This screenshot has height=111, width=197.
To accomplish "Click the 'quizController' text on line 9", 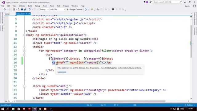I will (72, 35).
